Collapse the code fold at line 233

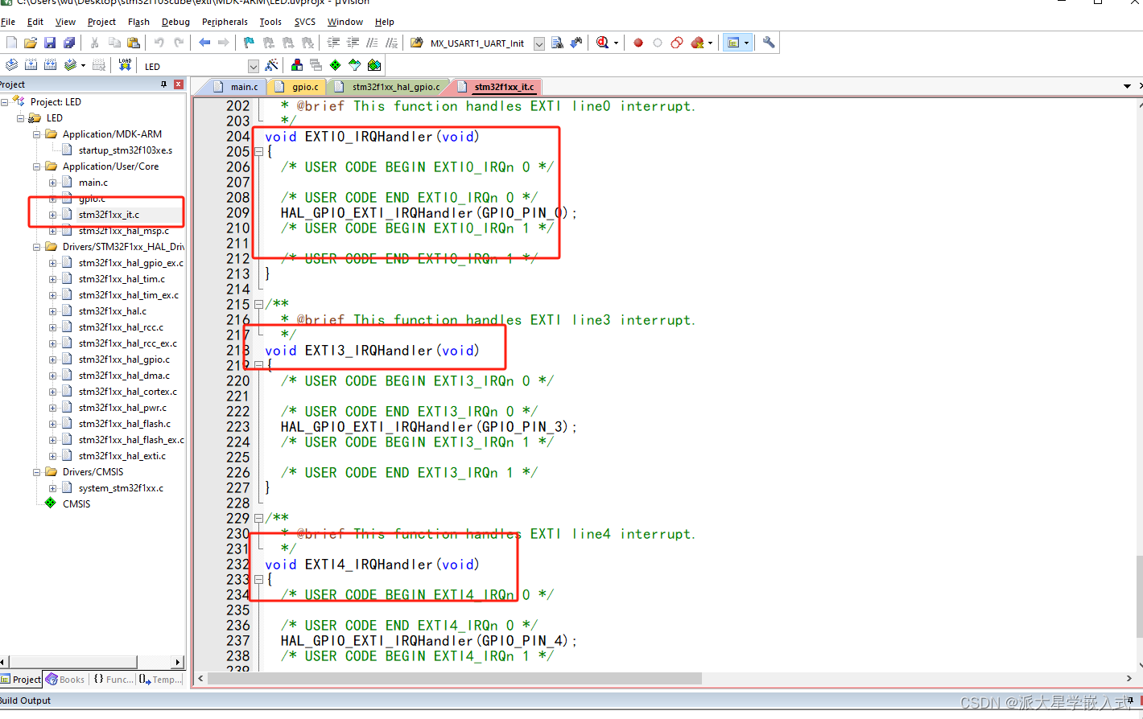point(259,580)
